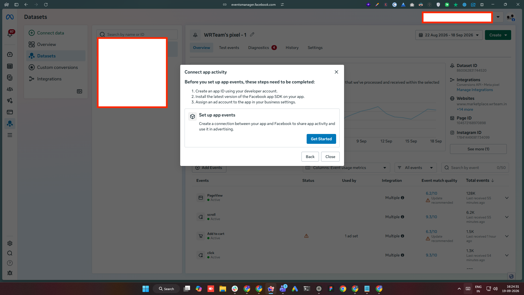Image resolution: width=524 pixels, height=295 pixels.
Task: Close the Connect app activity dialog with X
Action: click(336, 72)
